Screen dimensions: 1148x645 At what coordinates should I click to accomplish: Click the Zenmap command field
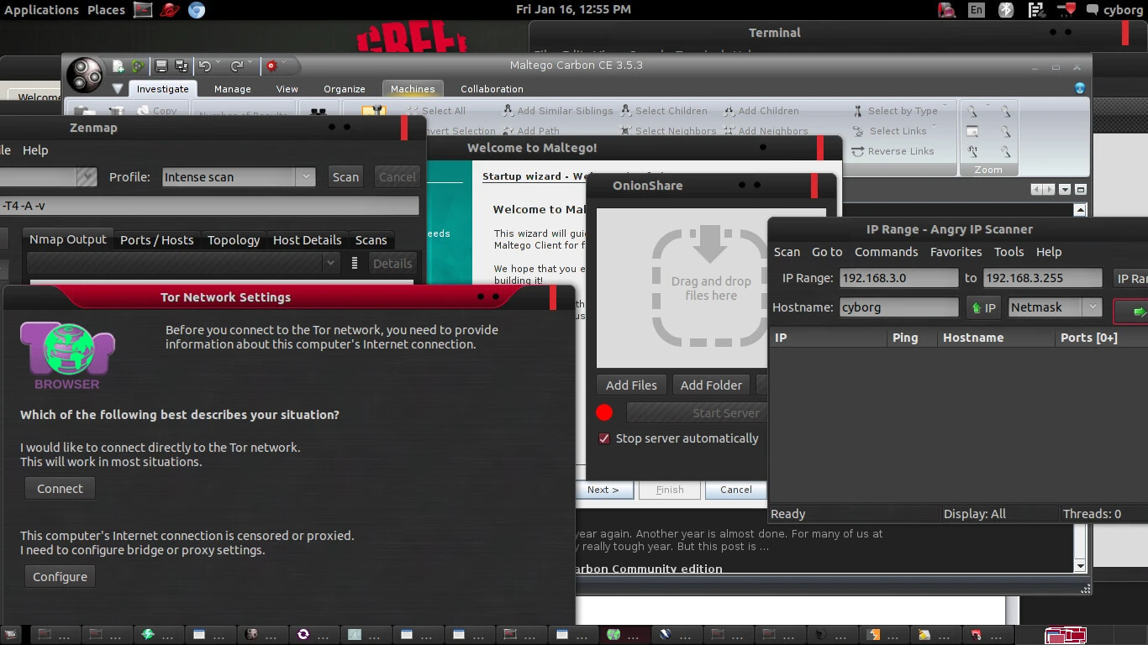click(x=208, y=206)
